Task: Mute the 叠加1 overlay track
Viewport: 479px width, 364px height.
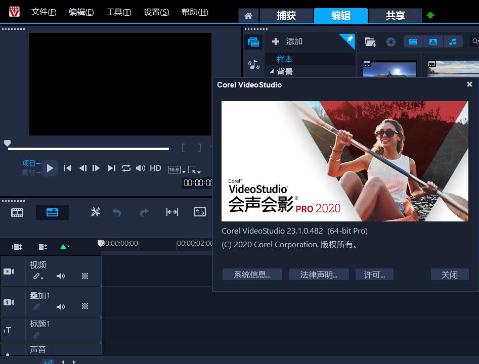Action: click(61, 306)
